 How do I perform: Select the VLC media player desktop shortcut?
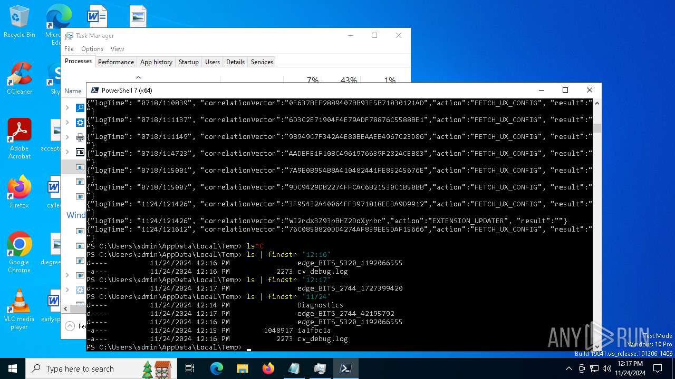point(20,309)
